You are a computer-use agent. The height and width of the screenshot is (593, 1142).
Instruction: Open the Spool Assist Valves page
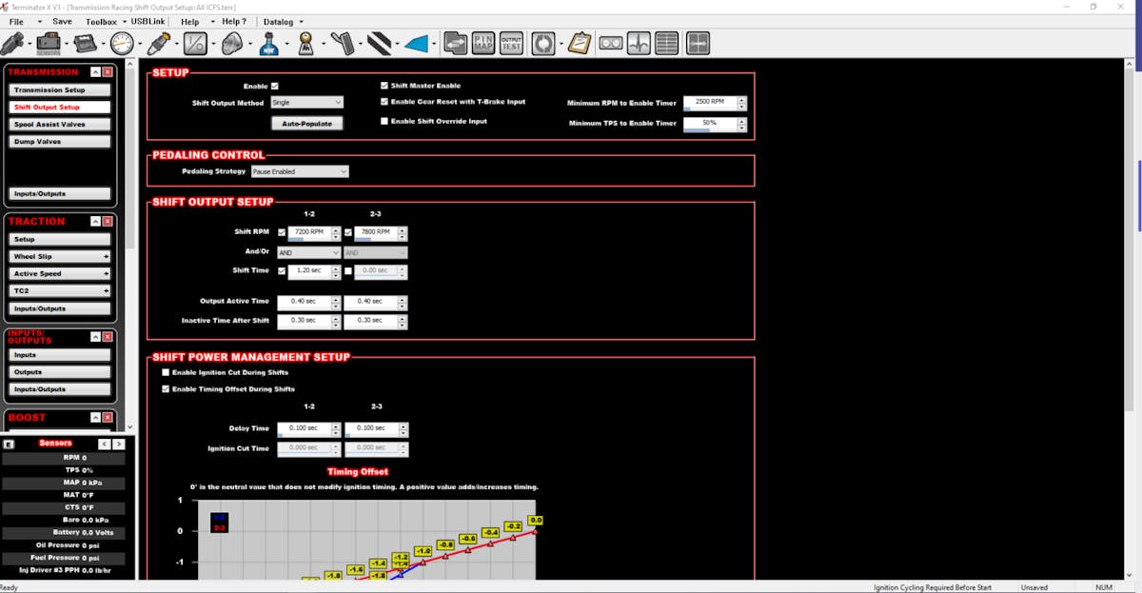(60, 125)
